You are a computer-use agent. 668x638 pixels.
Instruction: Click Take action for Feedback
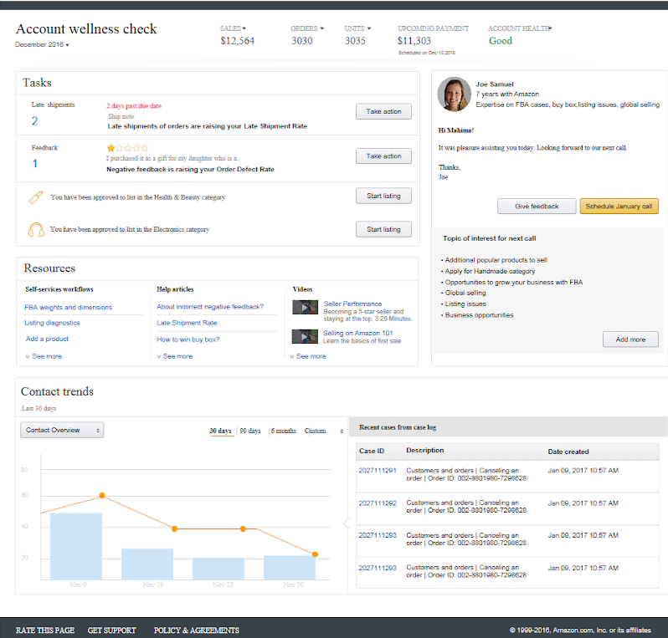[383, 156]
